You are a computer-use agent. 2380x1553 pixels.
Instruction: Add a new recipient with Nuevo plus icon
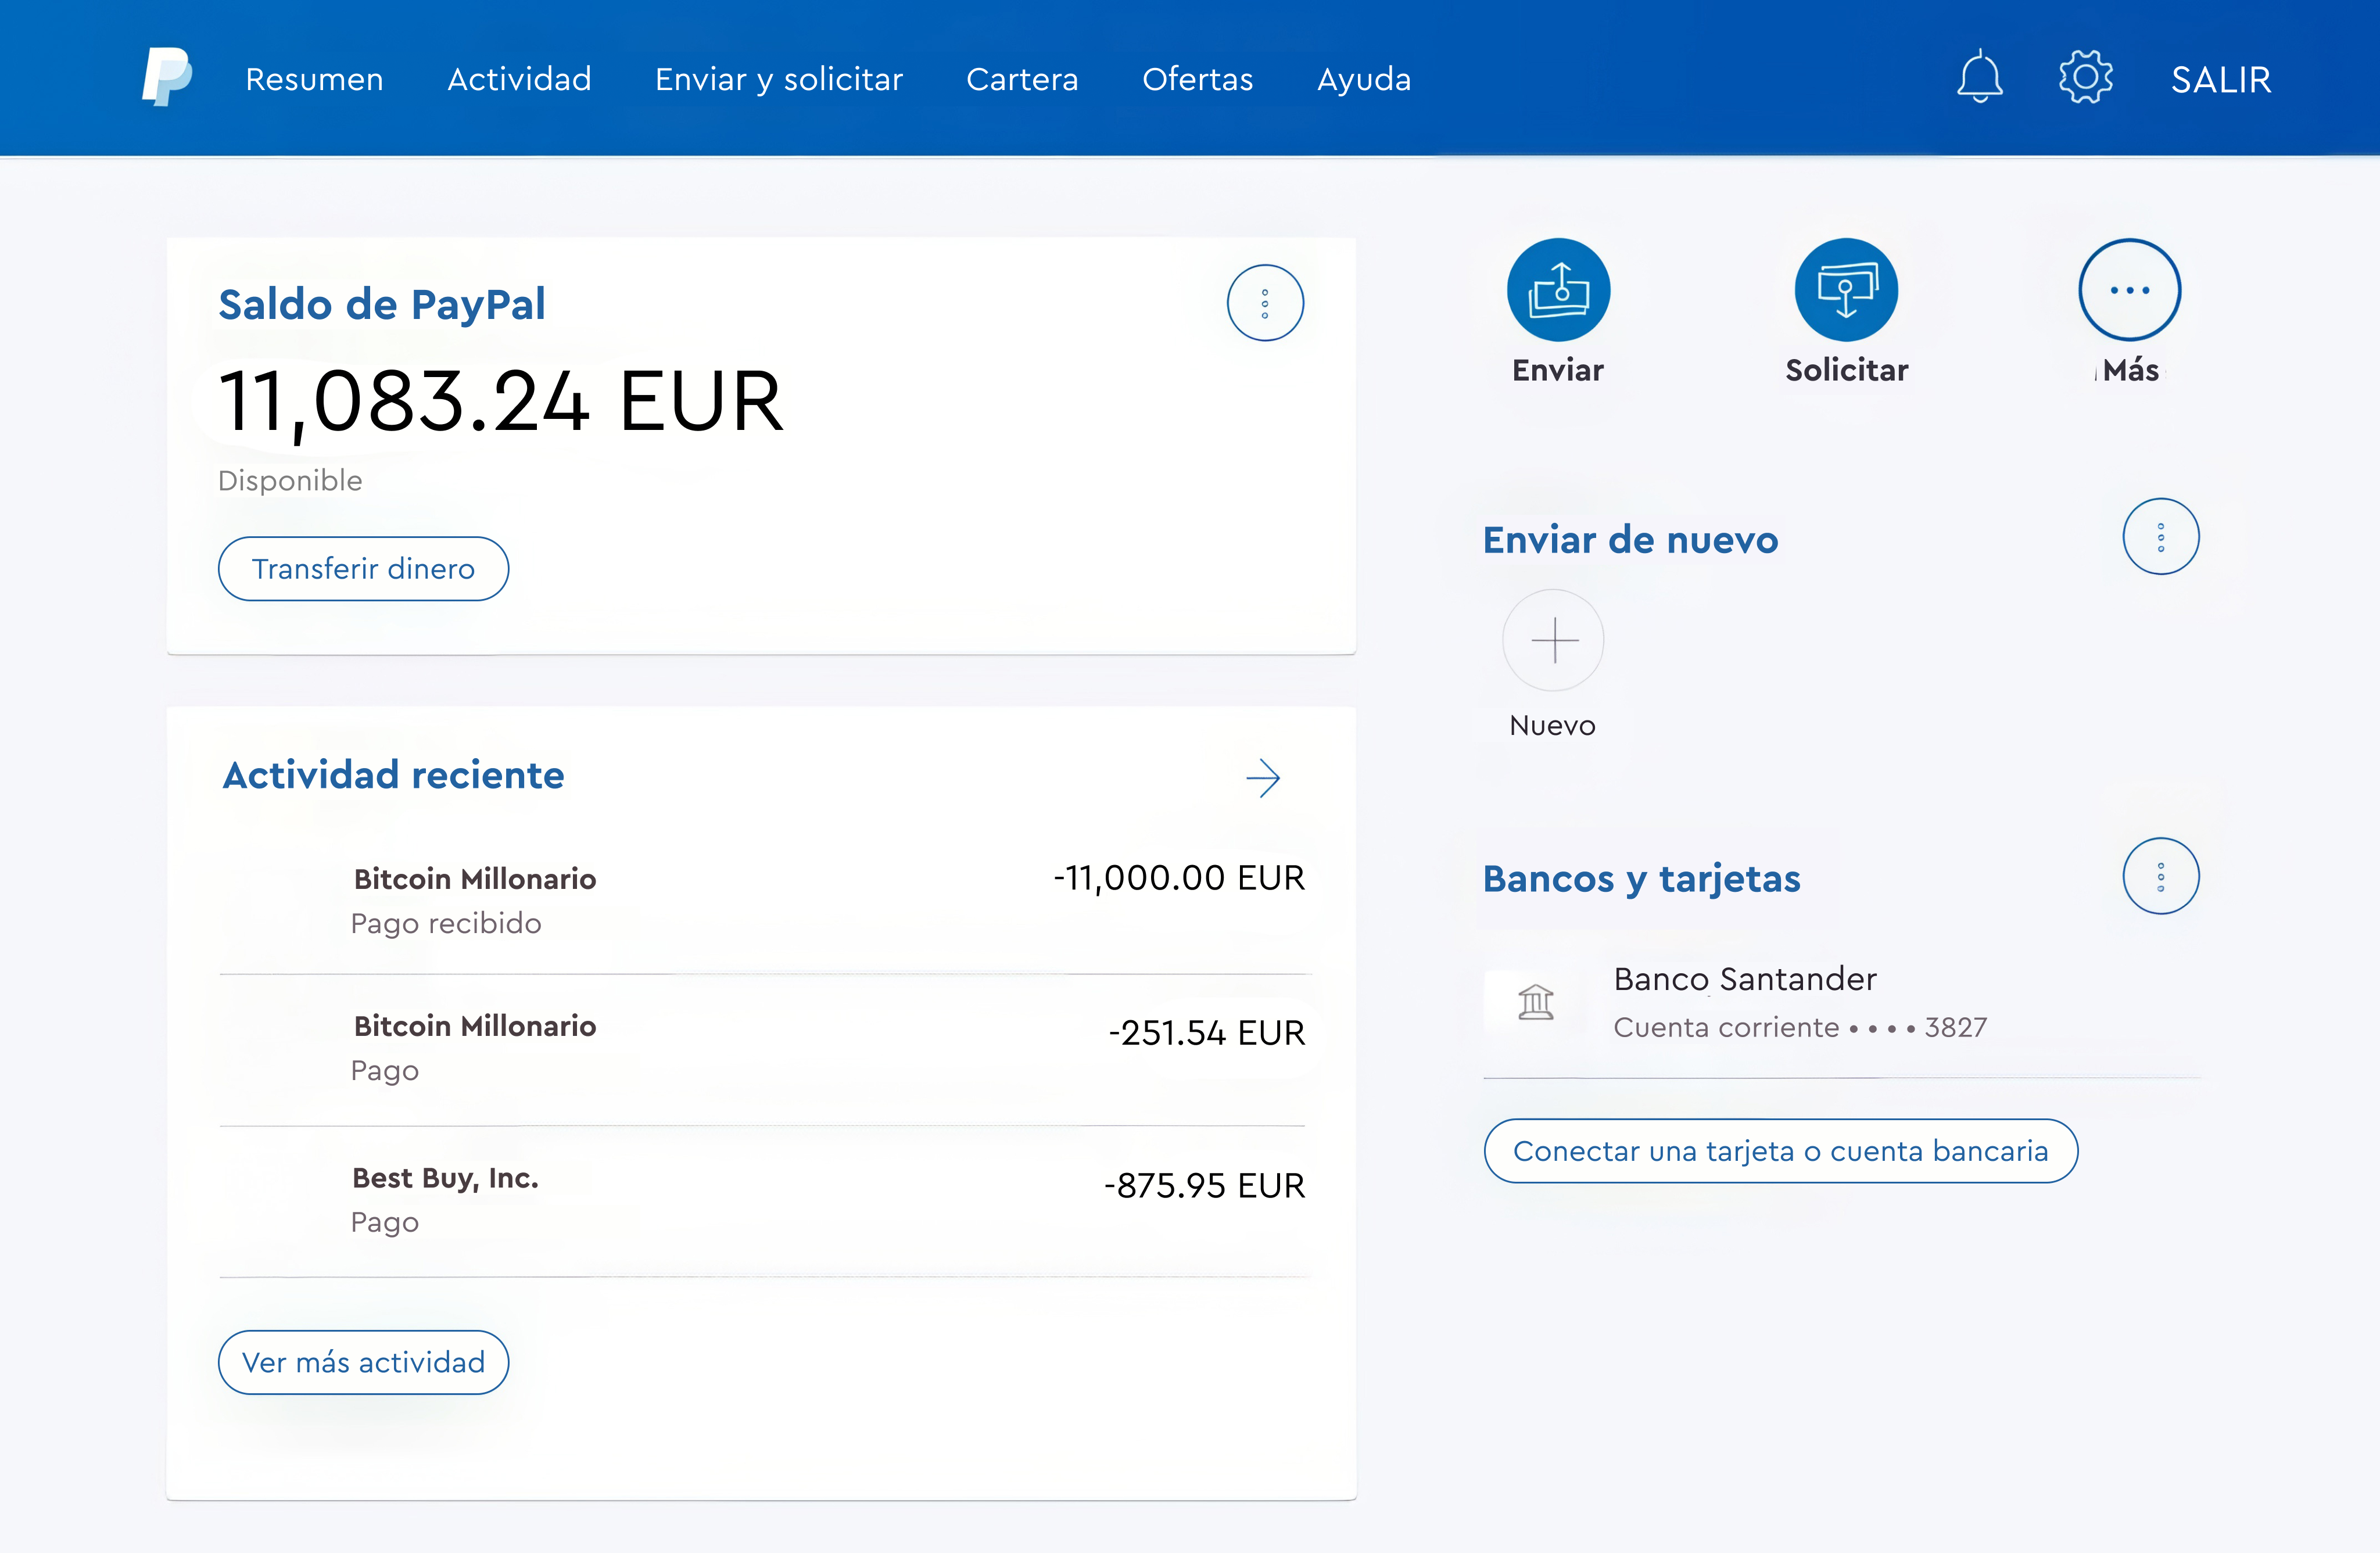1553,640
